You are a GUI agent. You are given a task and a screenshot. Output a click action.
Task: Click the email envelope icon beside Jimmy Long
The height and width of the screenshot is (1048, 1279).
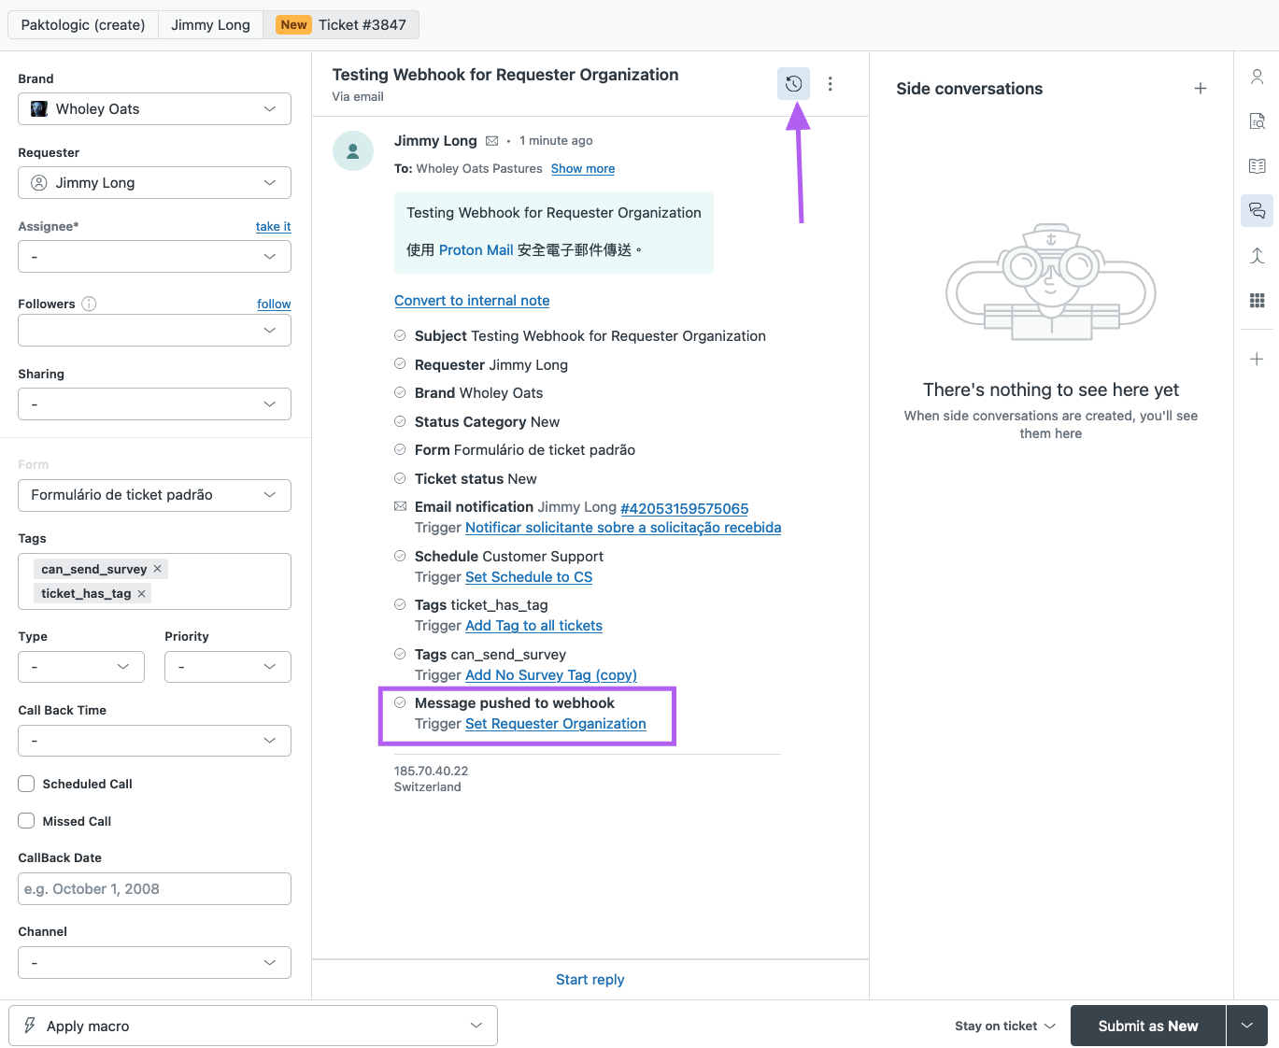(491, 140)
